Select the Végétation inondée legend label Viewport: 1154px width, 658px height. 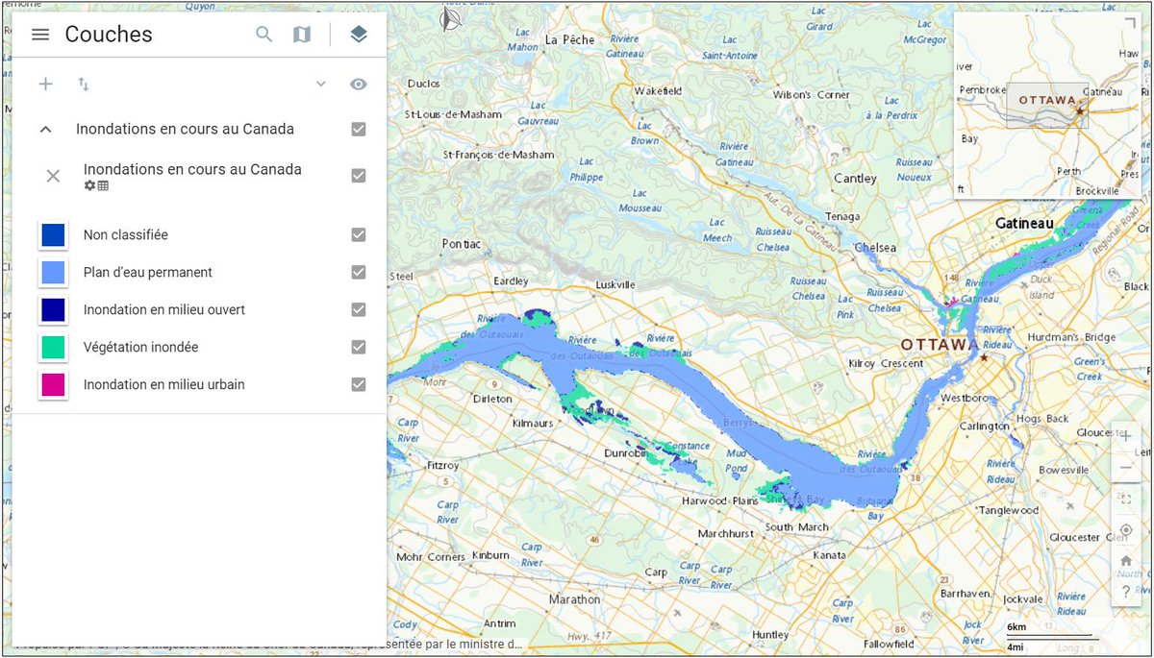(x=140, y=347)
